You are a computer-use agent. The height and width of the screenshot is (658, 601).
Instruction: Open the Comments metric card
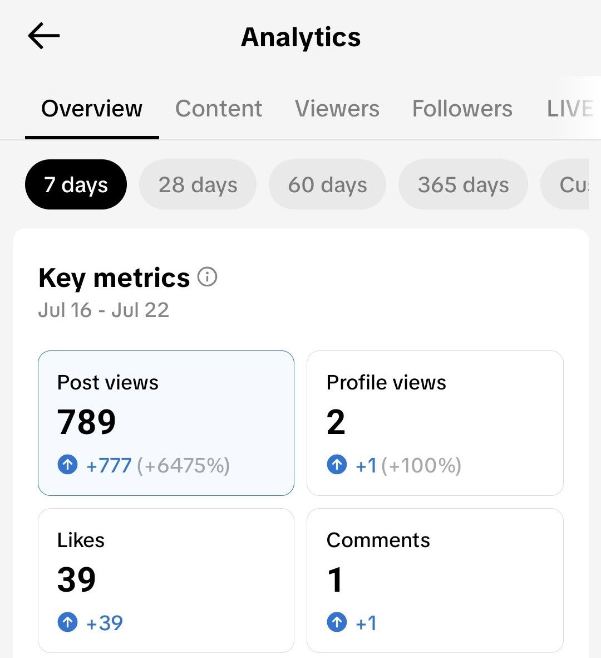(435, 580)
